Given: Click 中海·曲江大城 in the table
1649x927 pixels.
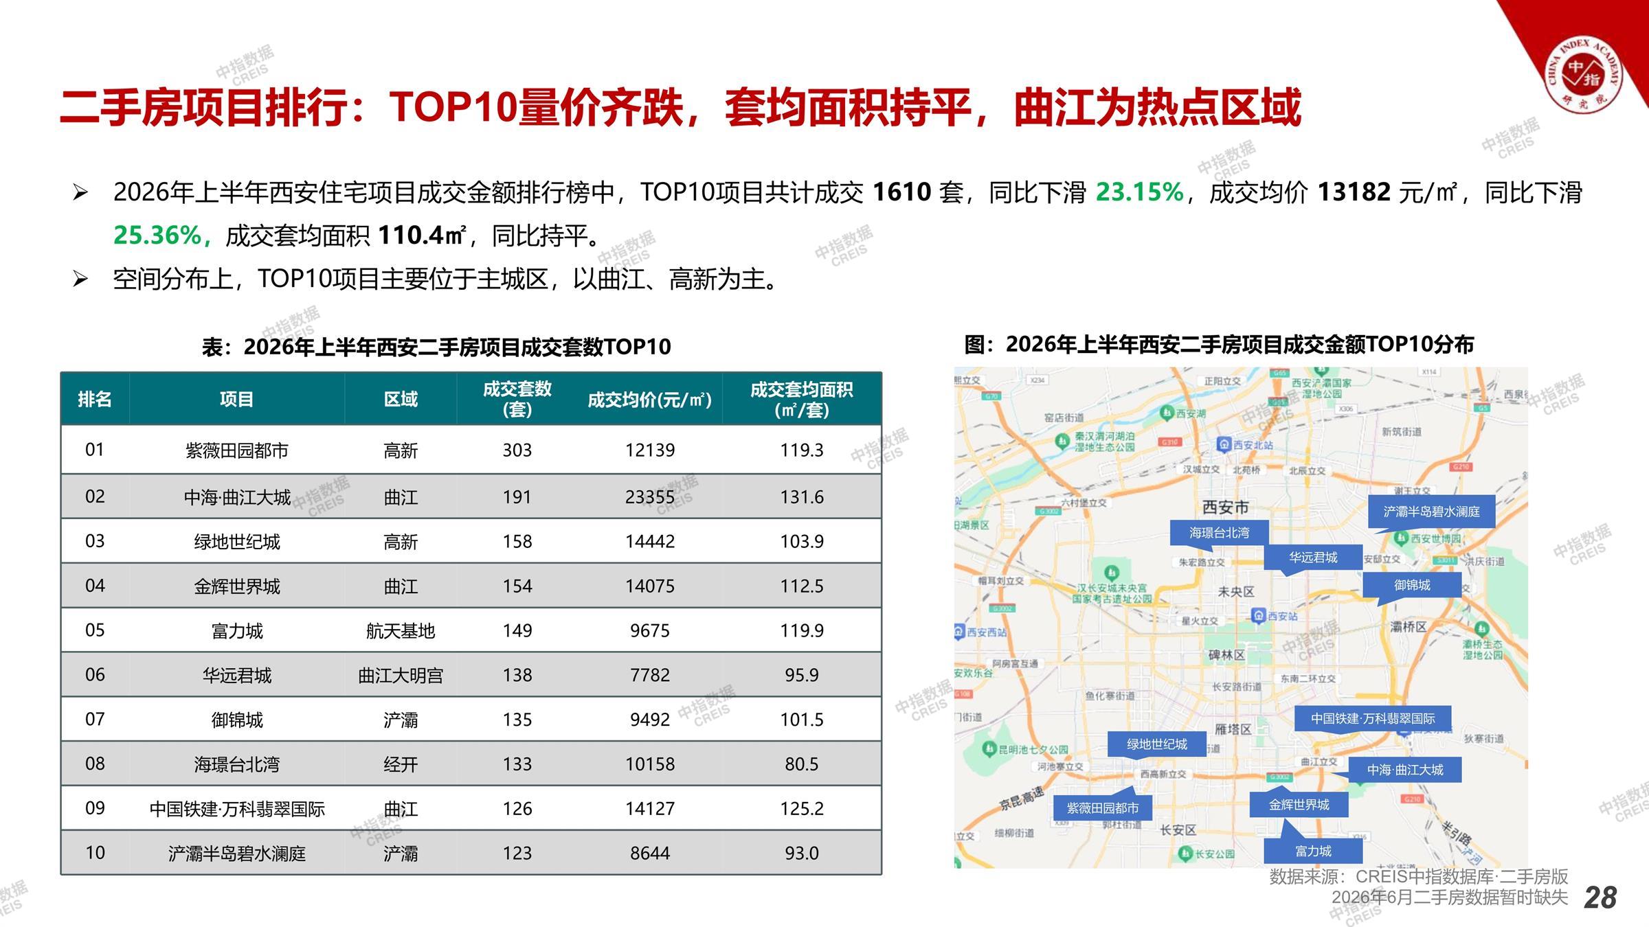Looking at the screenshot, I should 237,496.
